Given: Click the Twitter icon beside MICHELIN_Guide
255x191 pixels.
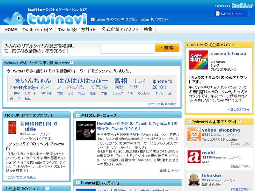Looking at the screenshot, I should pyautogui.click(x=22, y=124).
